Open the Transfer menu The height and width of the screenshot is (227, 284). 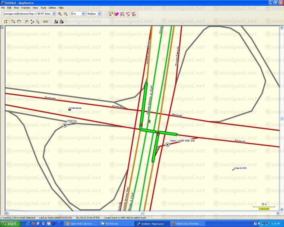click(x=26, y=8)
